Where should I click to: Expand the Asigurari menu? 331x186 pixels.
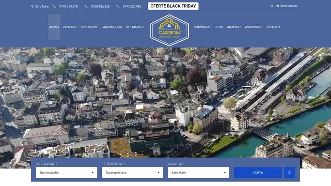click(254, 27)
